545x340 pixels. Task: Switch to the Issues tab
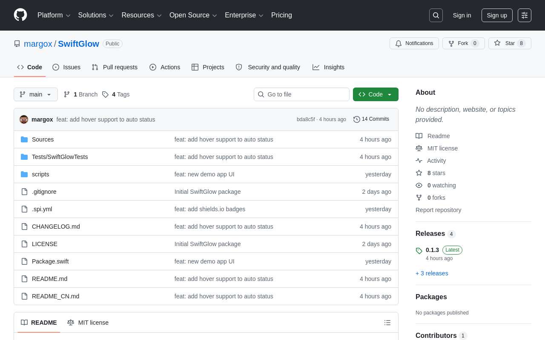coord(66,67)
